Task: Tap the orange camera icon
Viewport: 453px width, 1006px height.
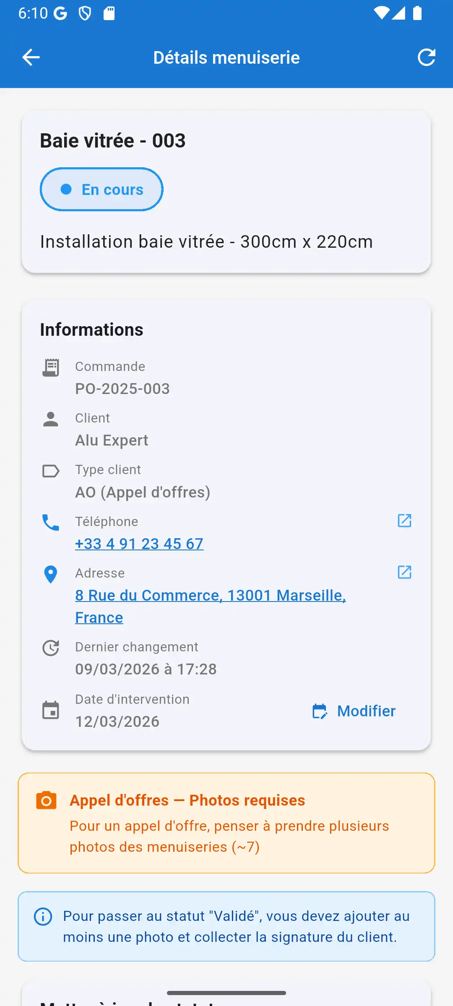Action: (46, 801)
